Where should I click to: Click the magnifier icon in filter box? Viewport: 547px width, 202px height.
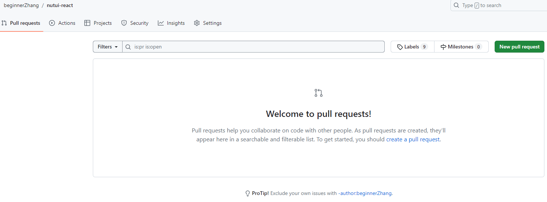pos(128,47)
